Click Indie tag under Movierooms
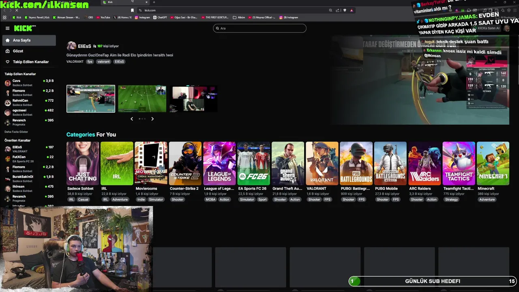The height and width of the screenshot is (292, 519). (x=141, y=200)
